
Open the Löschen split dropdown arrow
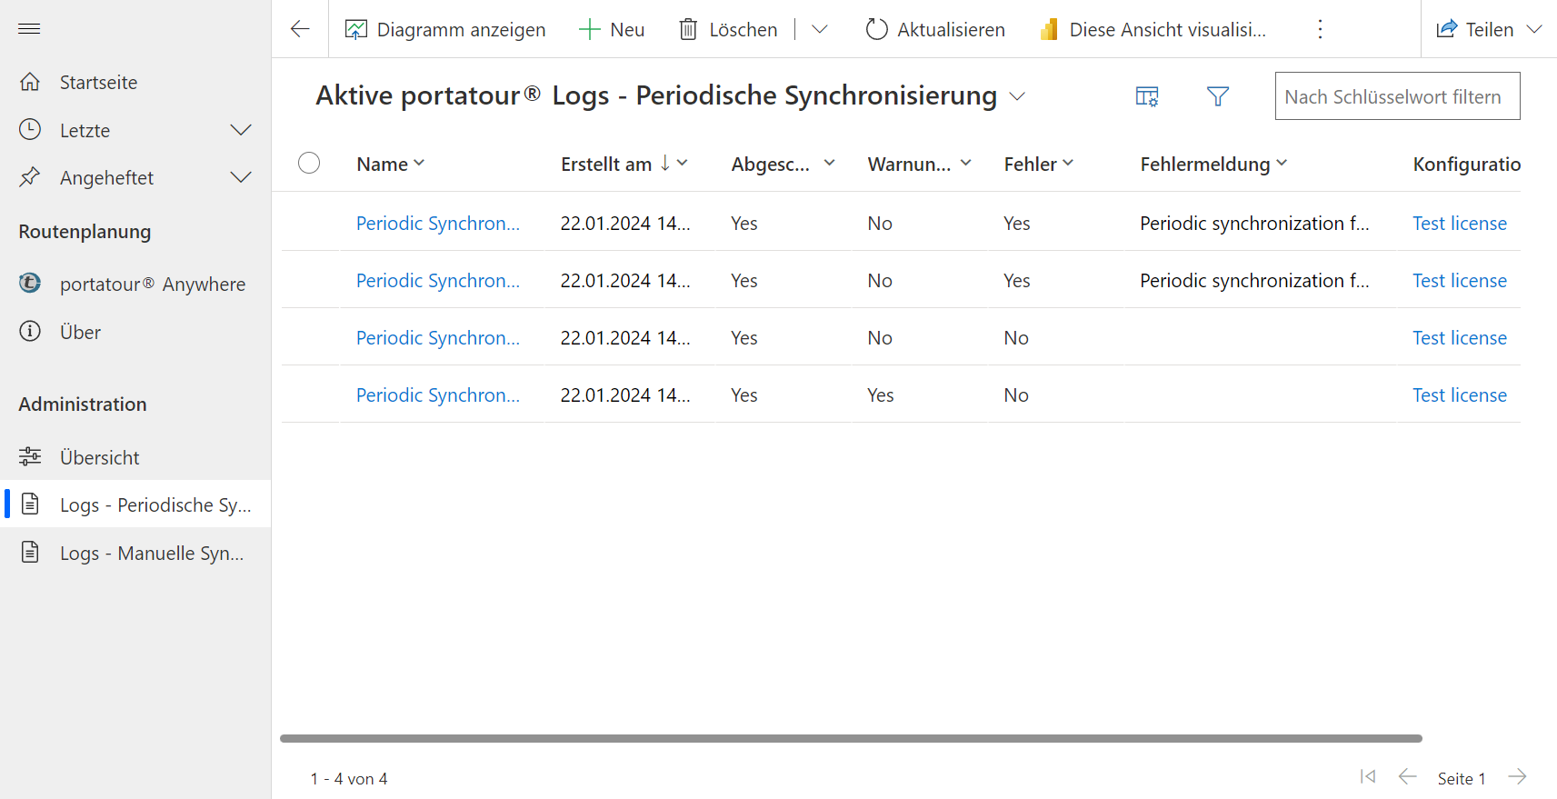(x=819, y=29)
